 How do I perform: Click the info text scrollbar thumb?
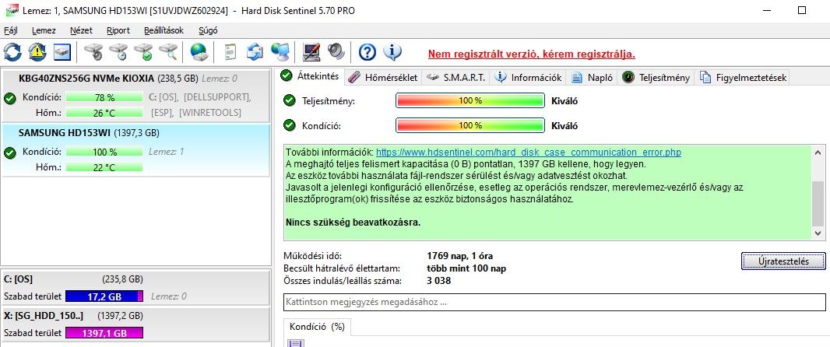click(818, 204)
